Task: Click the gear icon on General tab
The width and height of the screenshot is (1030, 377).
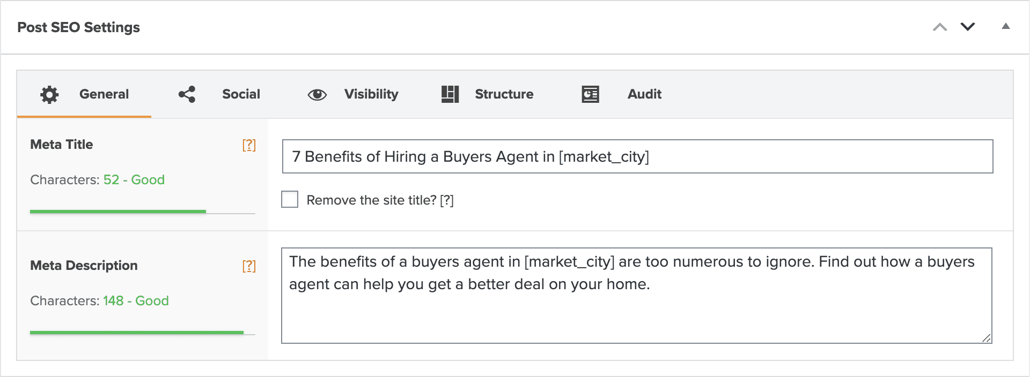Action: (x=49, y=94)
